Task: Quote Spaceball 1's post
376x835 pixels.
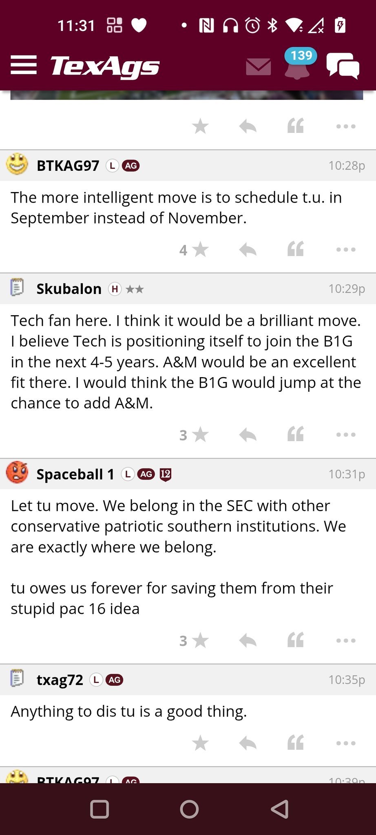Action: pyautogui.click(x=296, y=641)
